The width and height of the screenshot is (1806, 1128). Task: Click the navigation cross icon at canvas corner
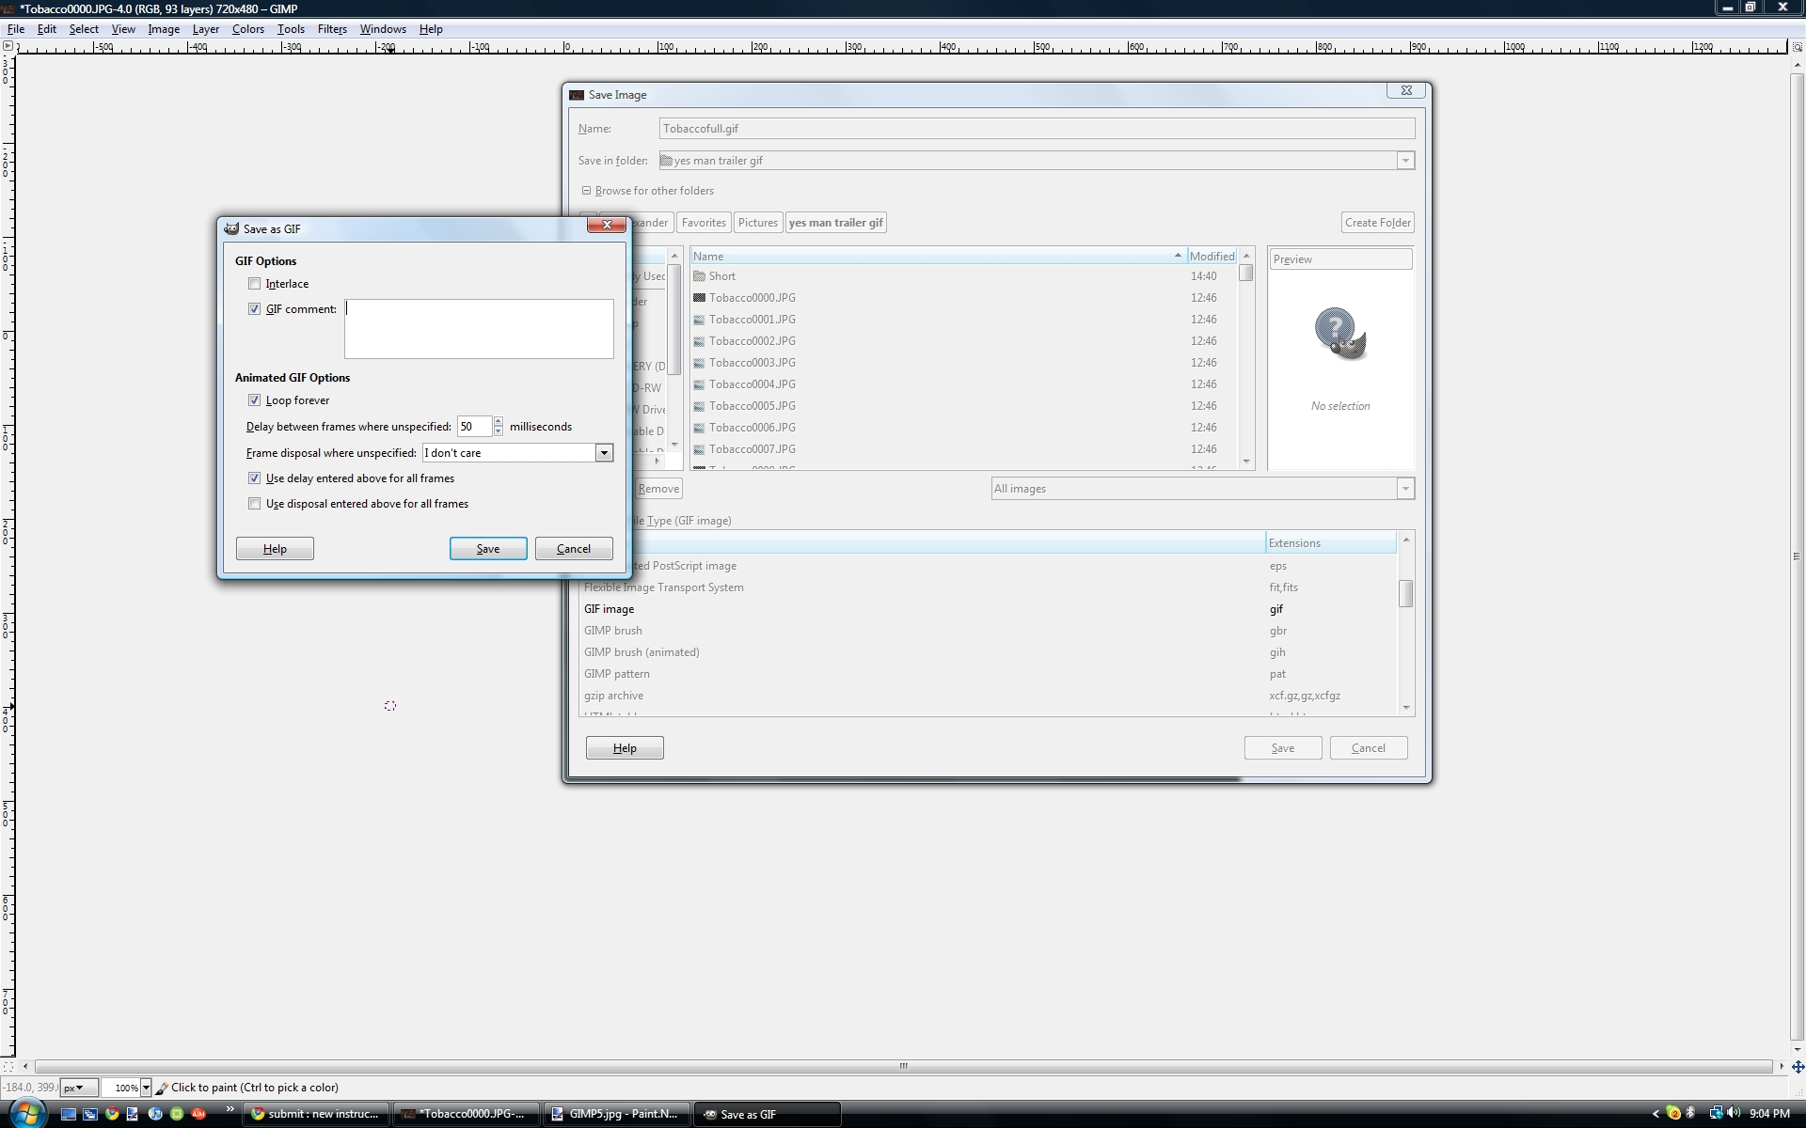point(1798,1067)
